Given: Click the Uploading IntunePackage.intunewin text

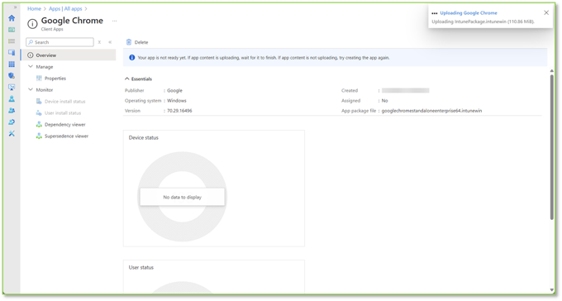Looking at the screenshot, I should pyautogui.click(x=483, y=21).
